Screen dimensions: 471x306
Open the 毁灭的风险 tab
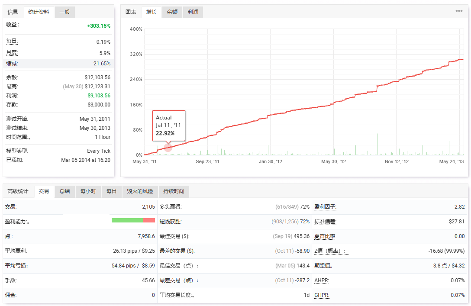140,191
